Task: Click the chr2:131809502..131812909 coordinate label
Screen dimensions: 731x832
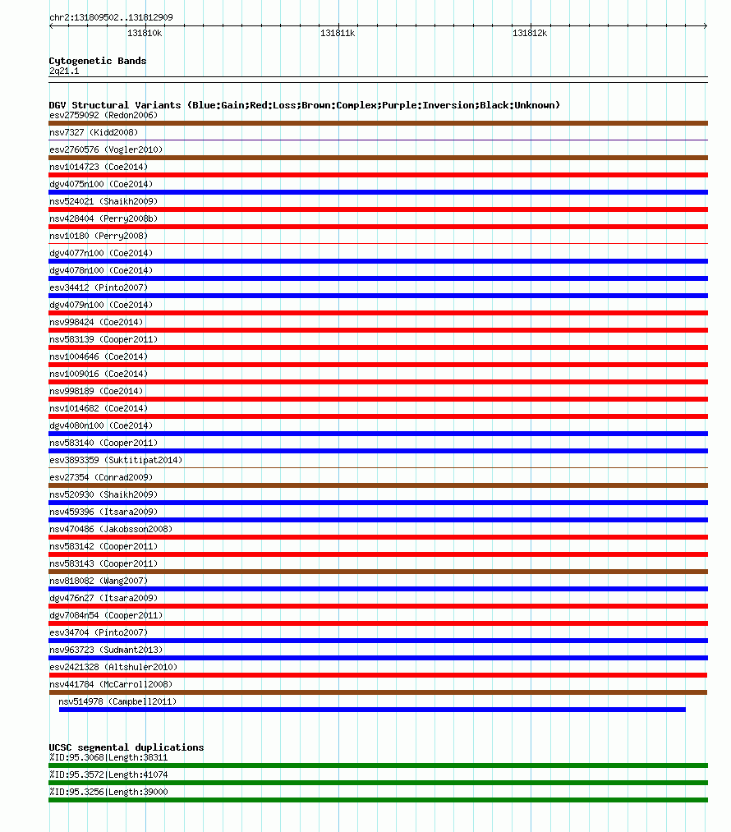Action: pos(111,17)
